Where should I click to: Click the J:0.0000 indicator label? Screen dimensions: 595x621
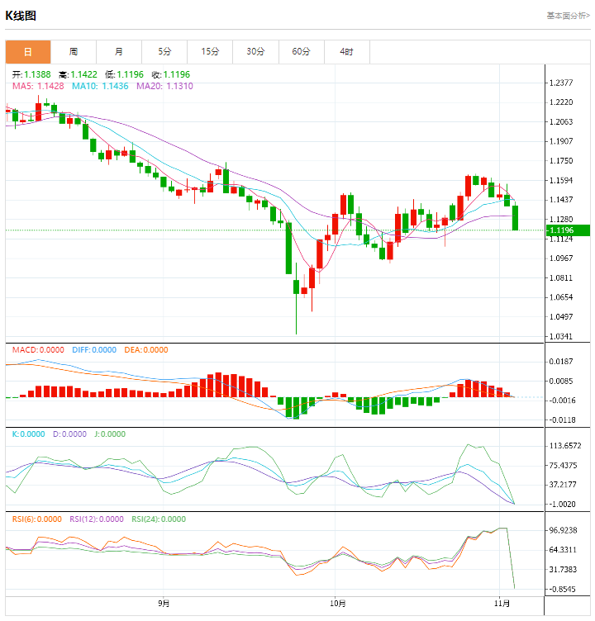[x=110, y=434]
